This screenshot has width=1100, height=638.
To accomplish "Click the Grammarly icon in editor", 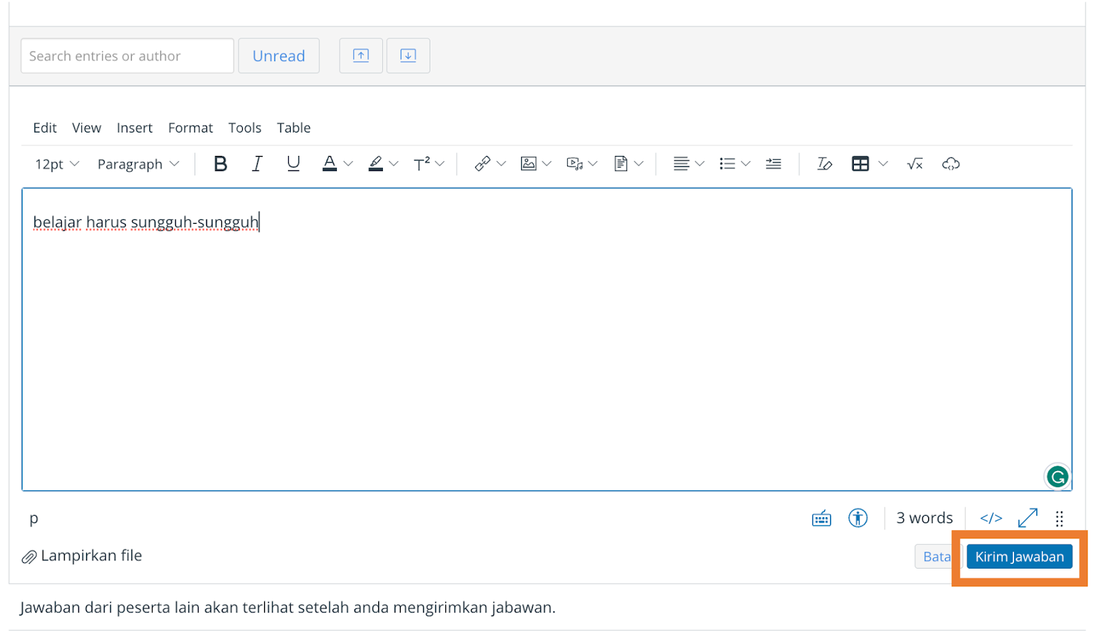I will coord(1057,477).
